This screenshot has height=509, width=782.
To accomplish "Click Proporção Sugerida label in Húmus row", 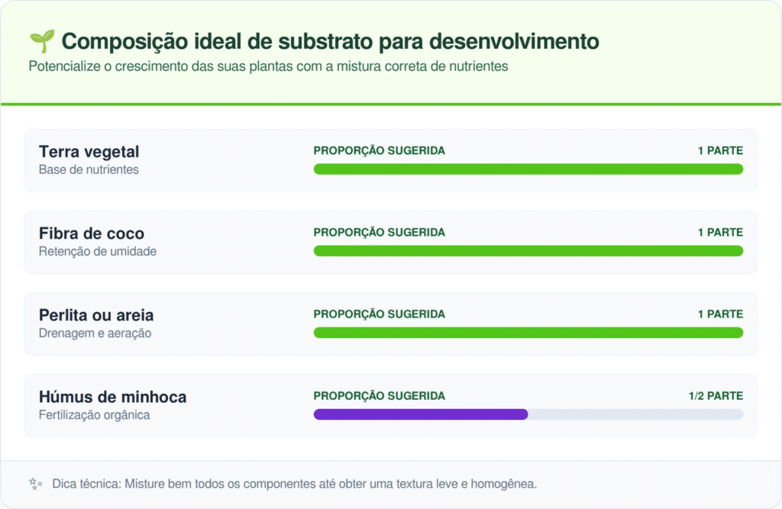I will pos(379,396).
